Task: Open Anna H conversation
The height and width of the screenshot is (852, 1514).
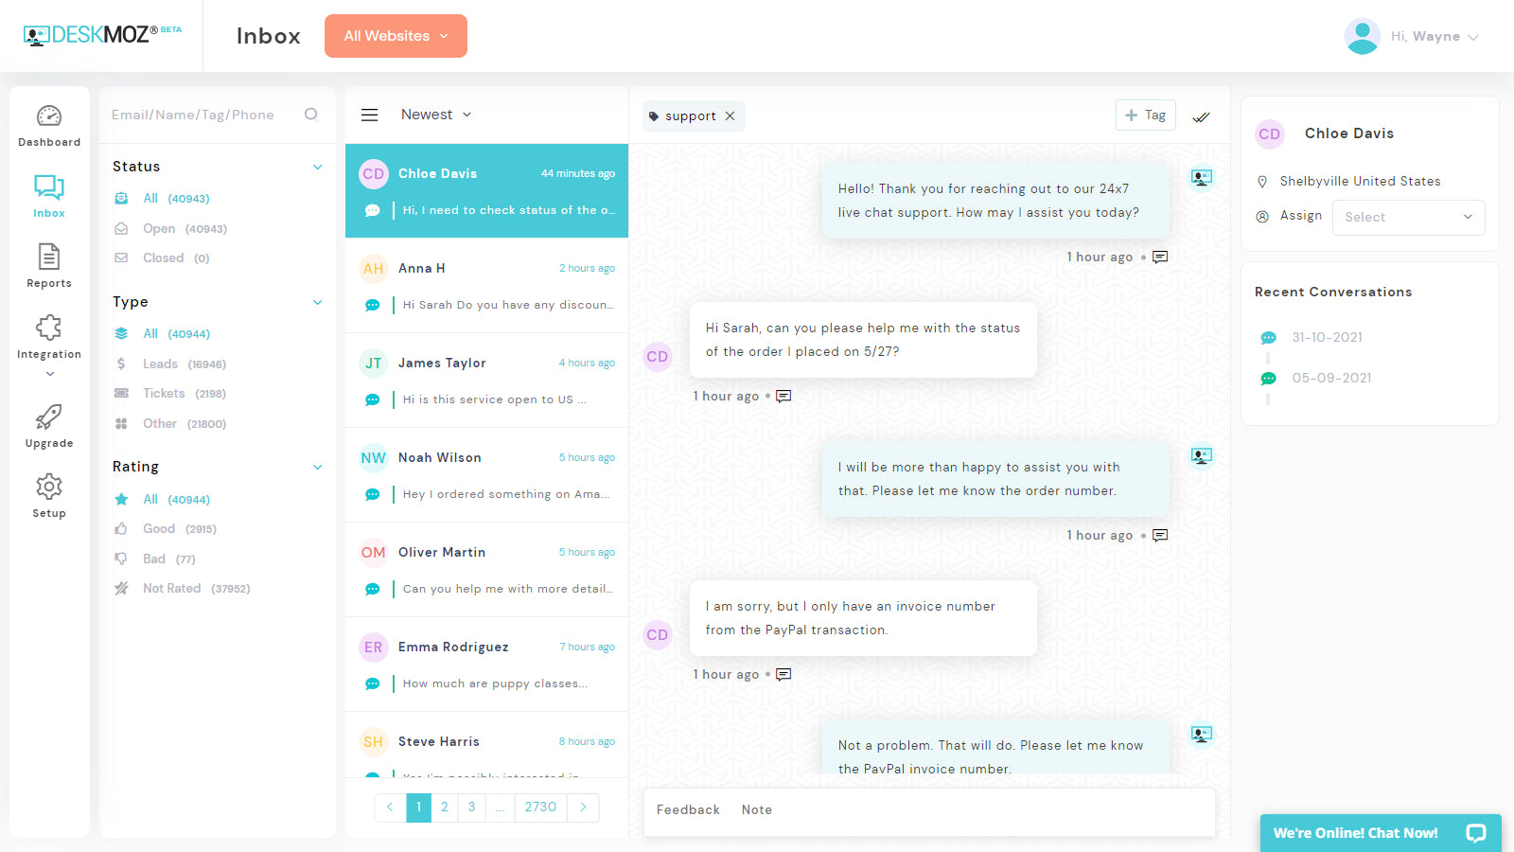Action: (x=486, y=286)
